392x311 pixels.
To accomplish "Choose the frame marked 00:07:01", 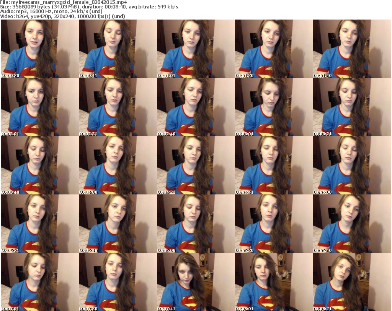I will (x=40, y=282).
